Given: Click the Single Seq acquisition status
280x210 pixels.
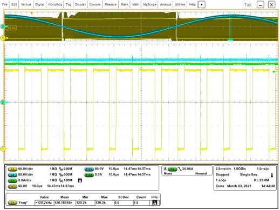Looking at the screenshot, I should (x=249, y=174).
